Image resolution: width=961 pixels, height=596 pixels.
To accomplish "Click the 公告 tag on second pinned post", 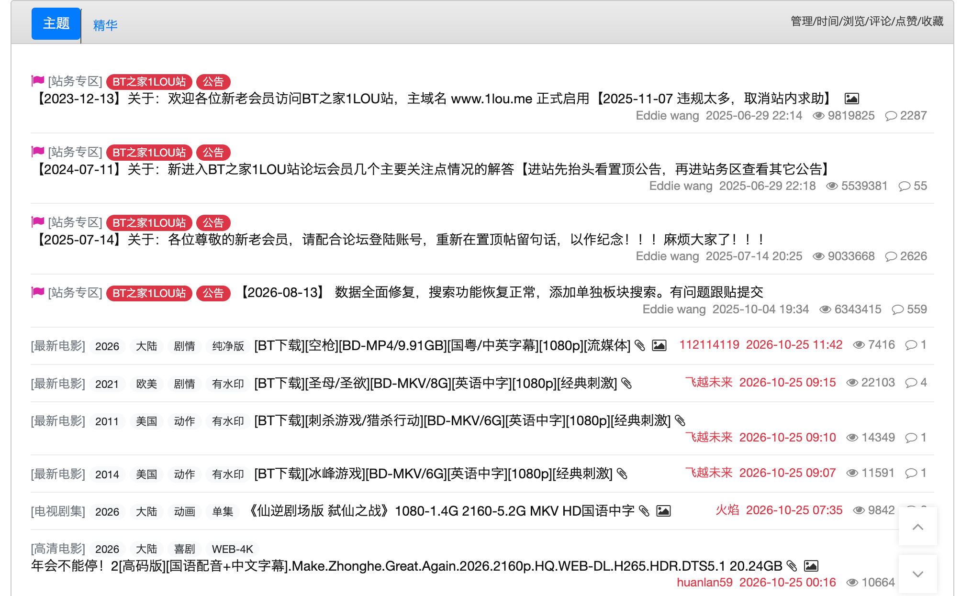I will pyautogui.click(x=213, y=153).
